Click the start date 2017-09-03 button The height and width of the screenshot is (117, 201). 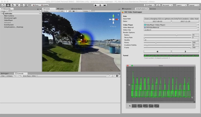tap(157, 21)
